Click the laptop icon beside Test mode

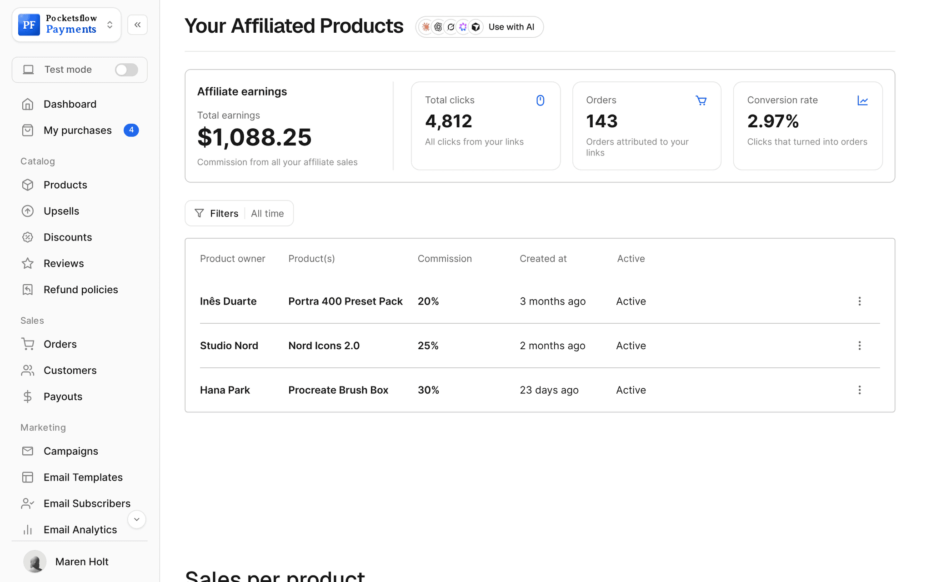(x=28, y=70)
